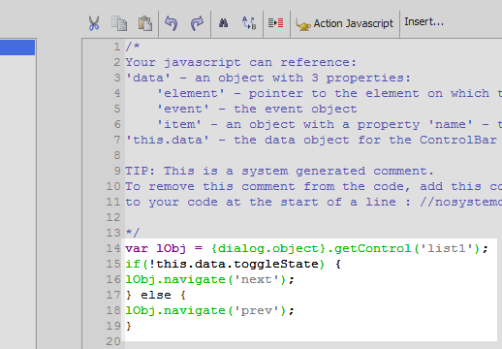Image resolution: width=502 pixels, height=349 pixels.
Task: Open Find and Replace A-to-B icon
Action: (249, 23)
